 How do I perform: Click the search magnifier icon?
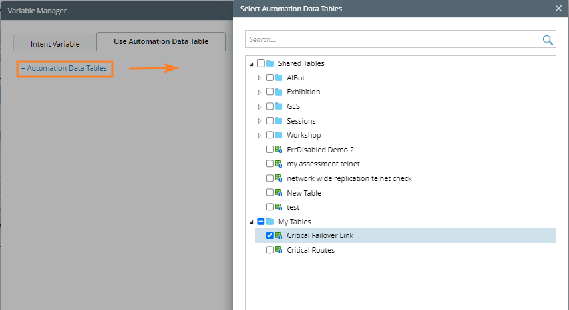(548, 40)
